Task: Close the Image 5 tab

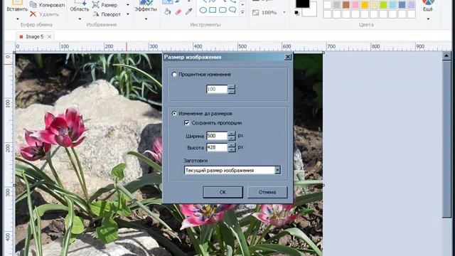Action: 49,36
